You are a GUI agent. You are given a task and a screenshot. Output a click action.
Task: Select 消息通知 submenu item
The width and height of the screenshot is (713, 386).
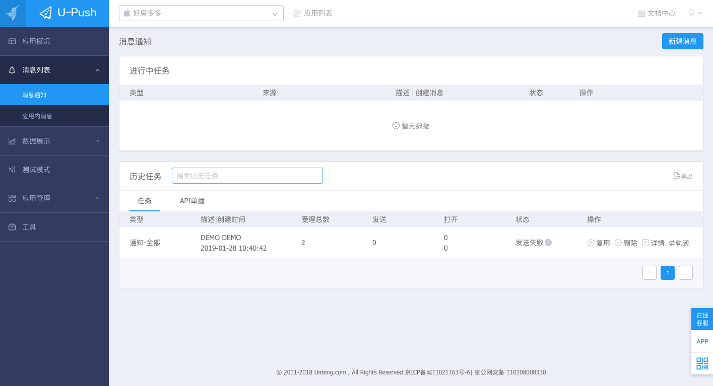tap(54, 95)
